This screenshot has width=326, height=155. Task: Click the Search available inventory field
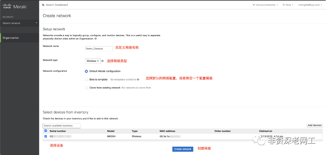pos(62,125)
